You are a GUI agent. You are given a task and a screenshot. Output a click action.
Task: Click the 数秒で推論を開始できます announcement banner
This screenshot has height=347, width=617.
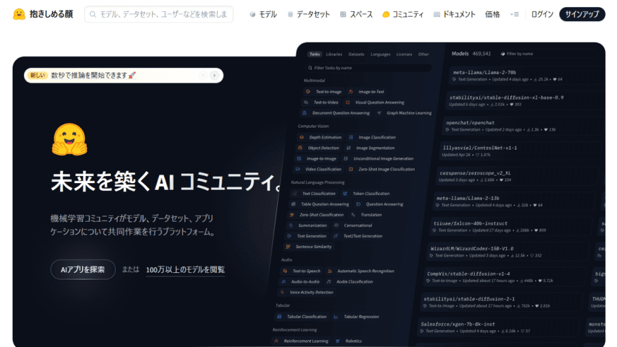point(124,75)
